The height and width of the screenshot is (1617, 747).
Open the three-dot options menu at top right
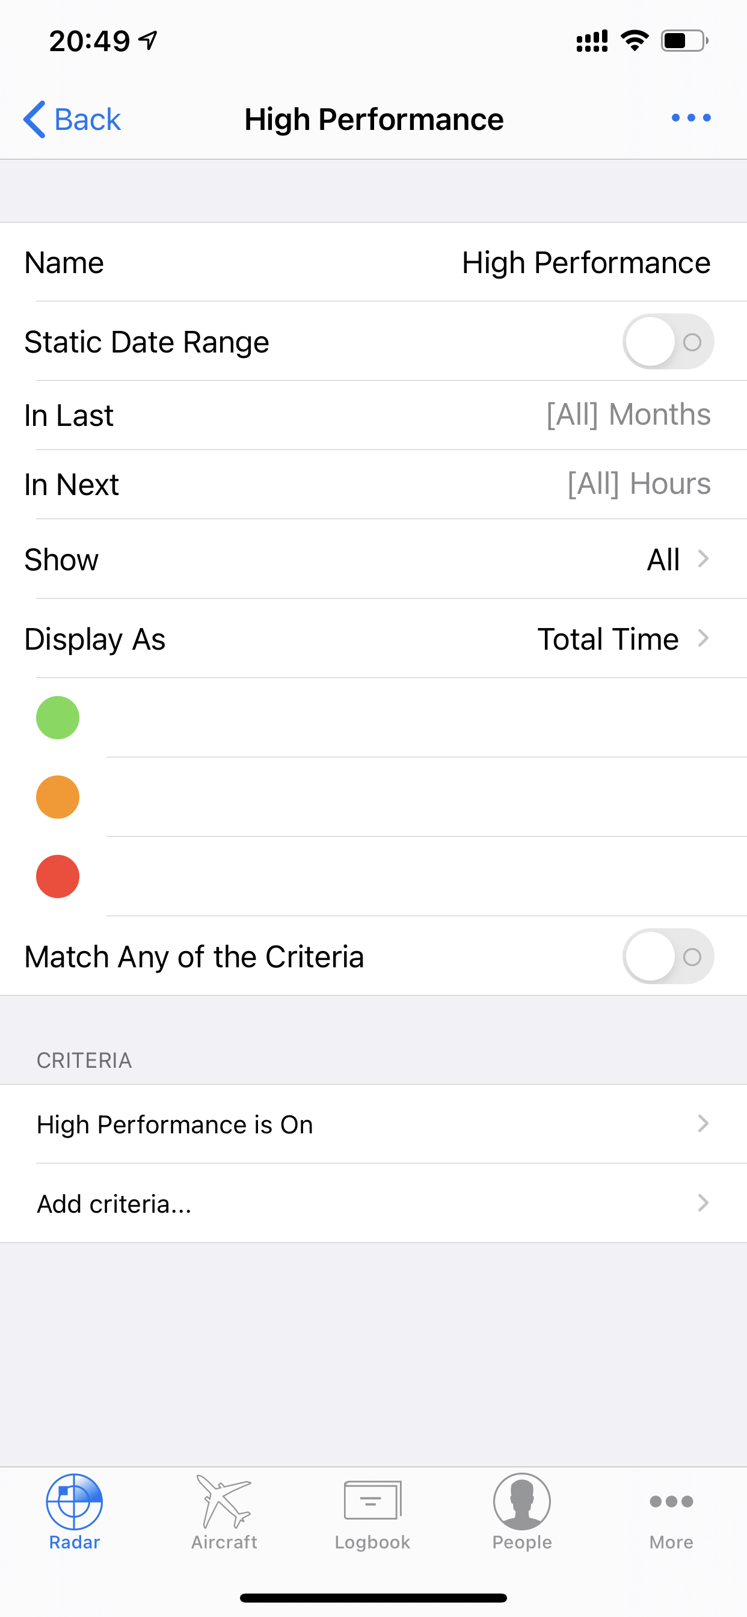(691, 118)
